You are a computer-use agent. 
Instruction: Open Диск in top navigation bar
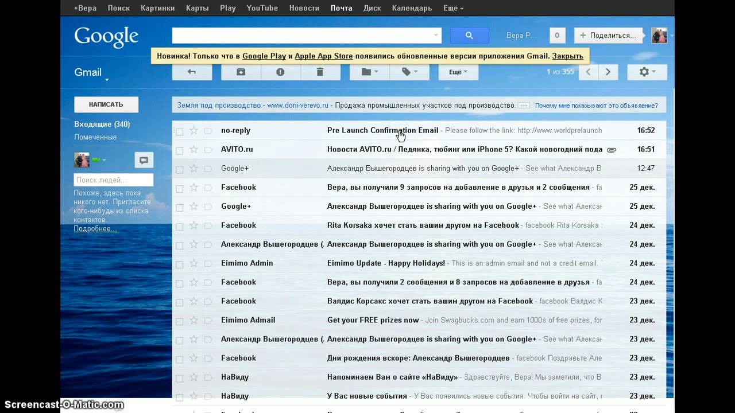[372, 8]
